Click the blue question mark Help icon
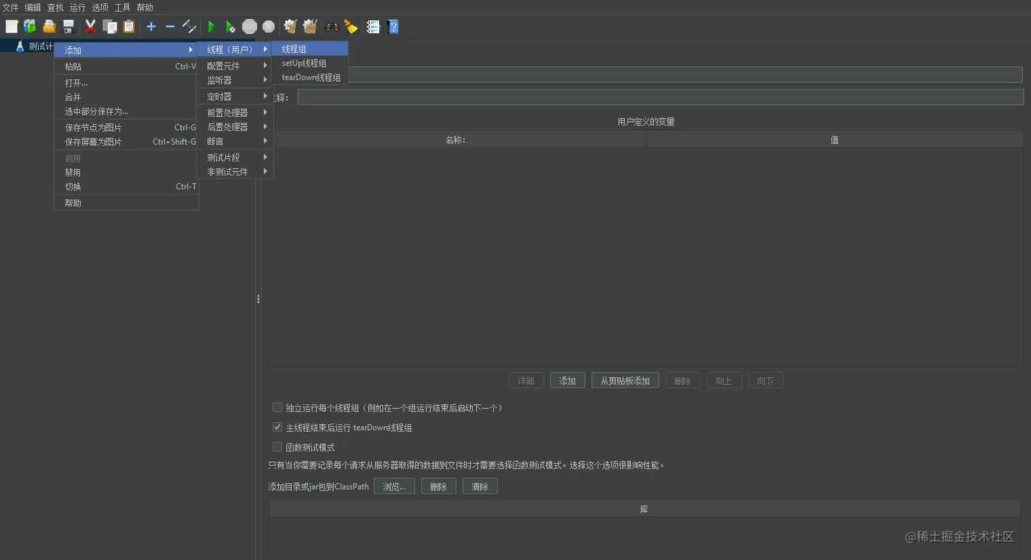This screenshot has width=1031, height=560. point(393,27)
